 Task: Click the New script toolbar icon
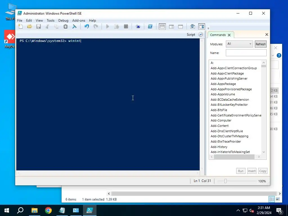pyautogui.click(x=21, y=26)
